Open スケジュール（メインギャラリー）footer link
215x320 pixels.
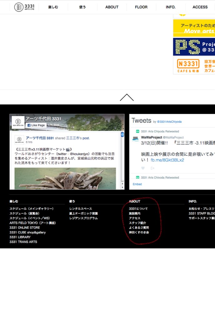click(32, 208)
